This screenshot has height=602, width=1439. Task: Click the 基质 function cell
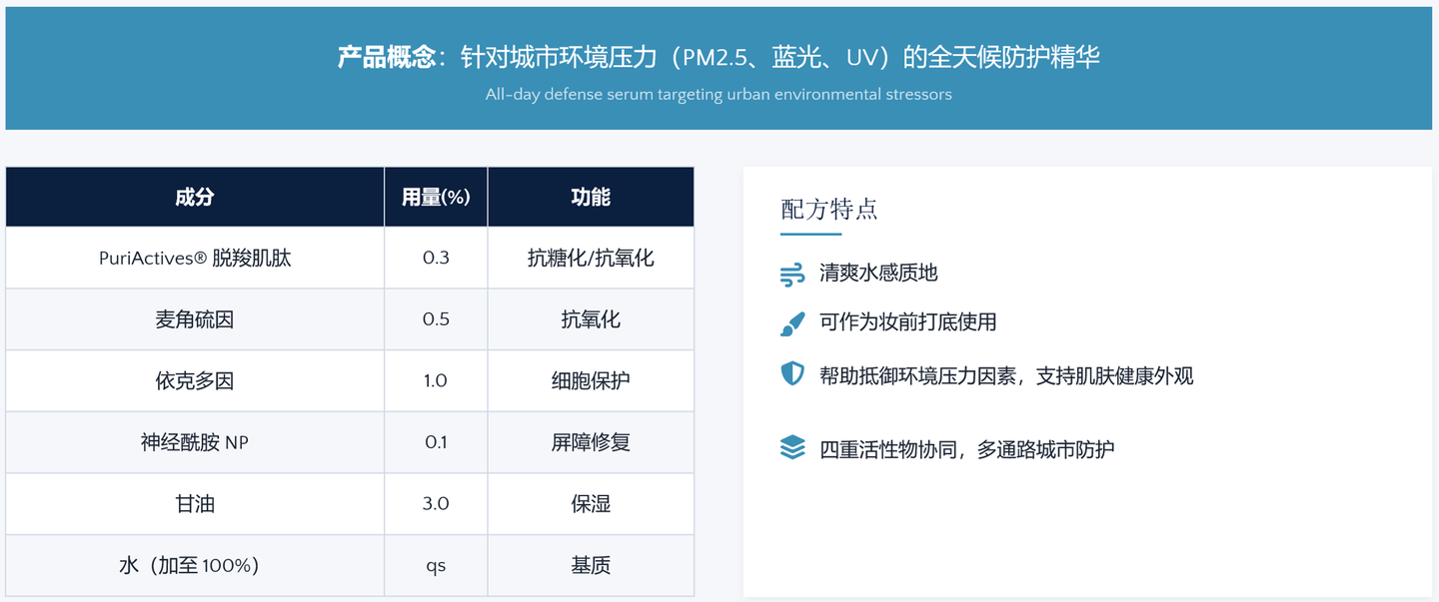coord(591,565)
